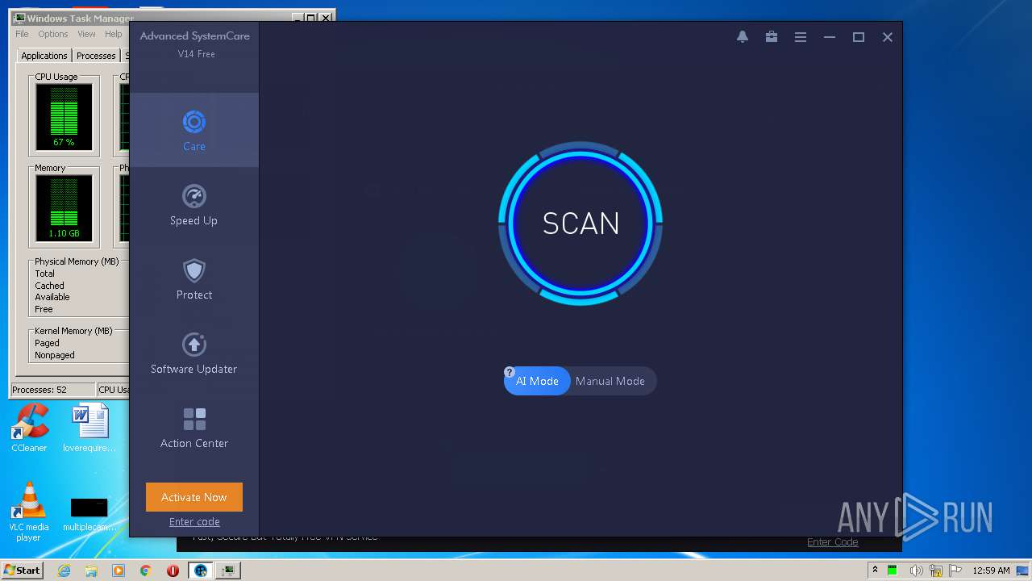The height and width of the screenshot is (581, 1032).
Task: Click the 12:59 AM taskbar clock
Action: coord(990,571)
